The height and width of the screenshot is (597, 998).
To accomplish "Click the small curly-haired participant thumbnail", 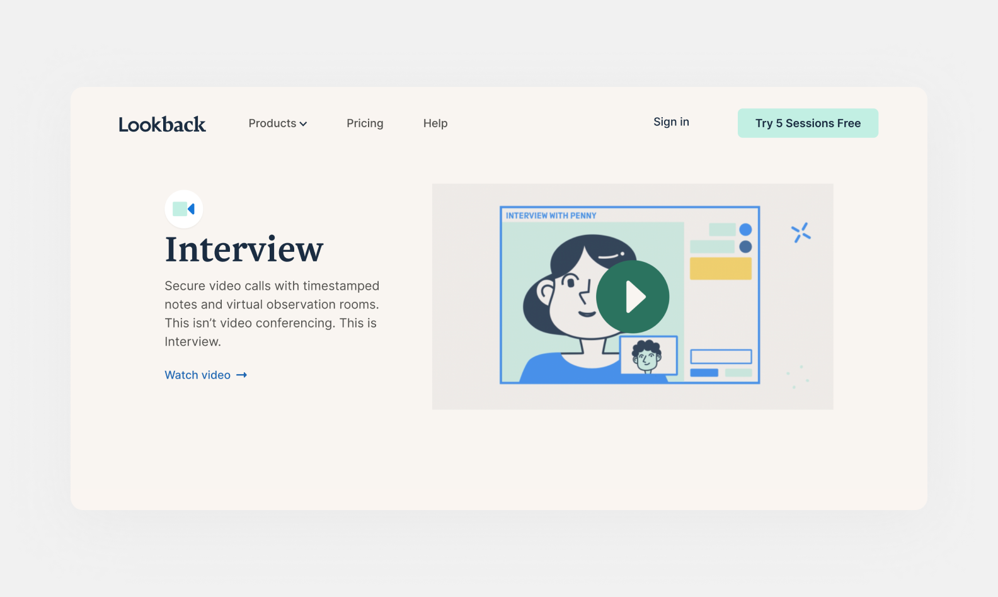I will point(648,356).
